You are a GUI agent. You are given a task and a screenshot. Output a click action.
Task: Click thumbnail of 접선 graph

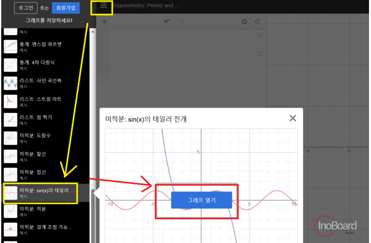11,175
